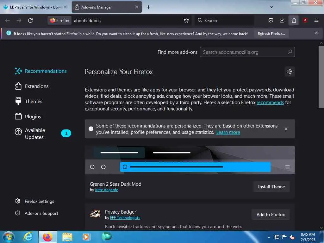Bookmark this page with the star
324x243 pixels.
pos(186,21)
